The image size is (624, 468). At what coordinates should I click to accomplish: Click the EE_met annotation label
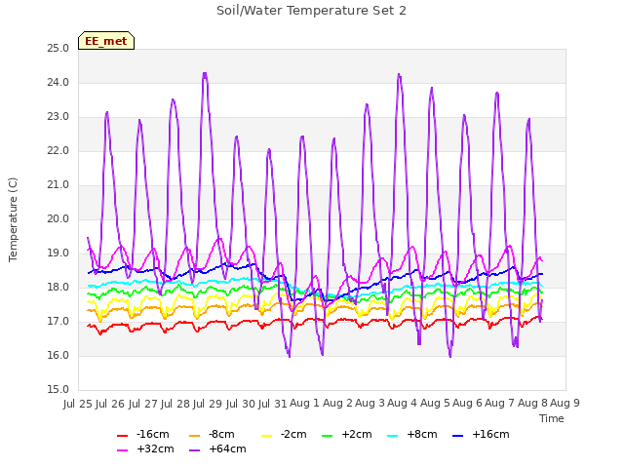(106, 41)
